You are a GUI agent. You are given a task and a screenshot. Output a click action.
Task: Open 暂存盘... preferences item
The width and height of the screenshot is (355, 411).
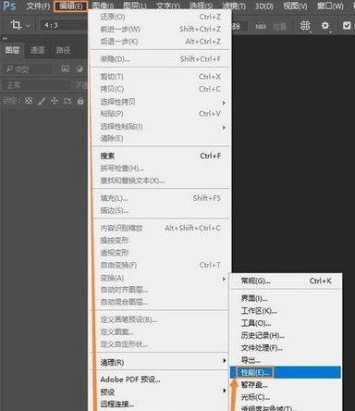pos(286,385)
